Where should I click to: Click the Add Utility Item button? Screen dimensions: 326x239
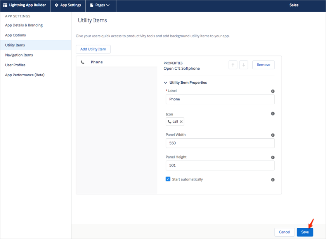click(x=93, y=49)
